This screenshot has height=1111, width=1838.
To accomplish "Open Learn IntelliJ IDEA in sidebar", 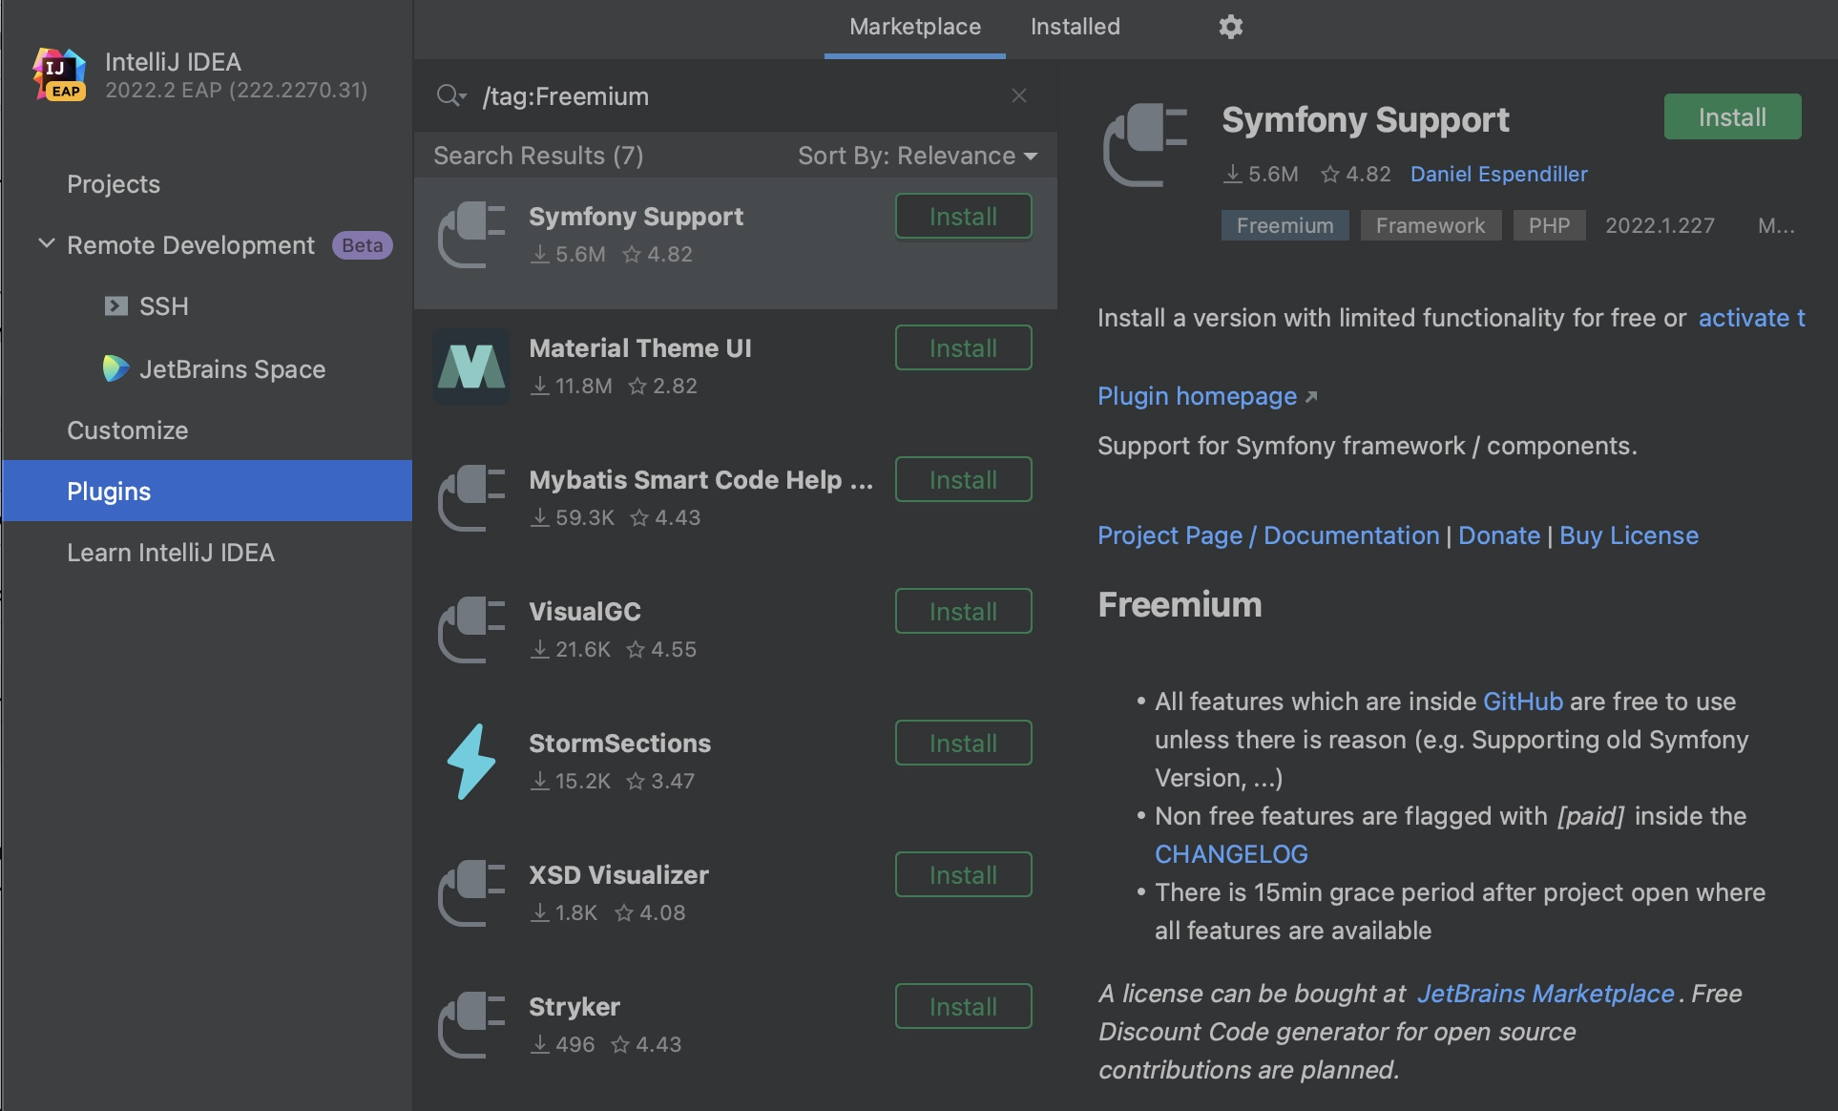I will click(171, 553).
